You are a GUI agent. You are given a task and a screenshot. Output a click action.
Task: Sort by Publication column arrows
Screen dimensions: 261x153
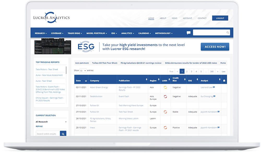click(146, 79)
